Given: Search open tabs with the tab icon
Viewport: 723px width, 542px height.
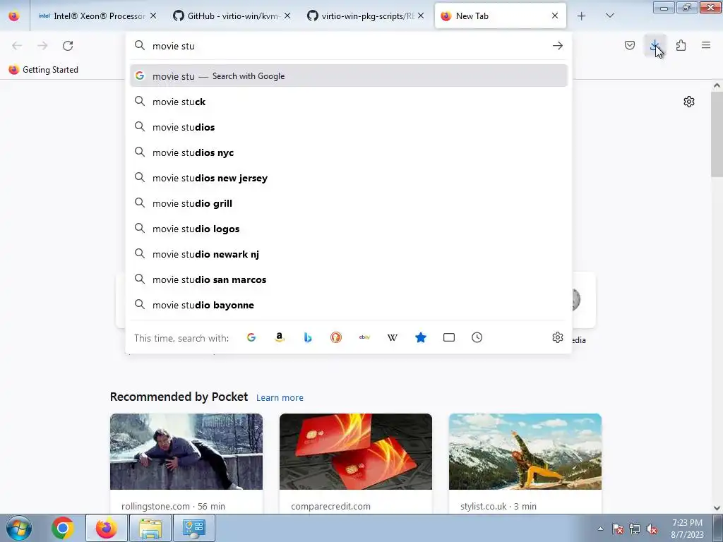Looking at the screenshot, I should [448, 337].
